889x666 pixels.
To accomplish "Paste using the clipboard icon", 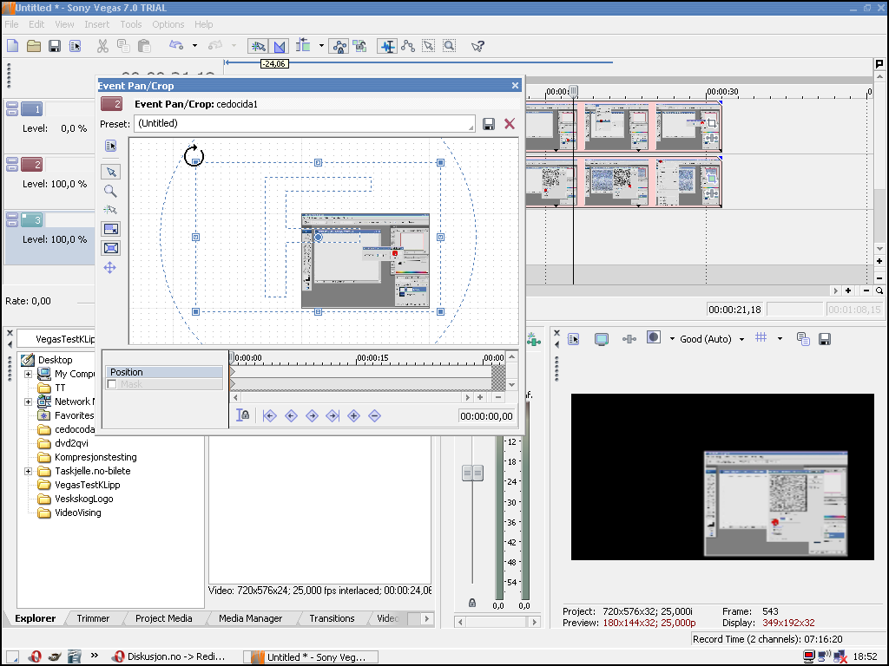I will 144,46.
